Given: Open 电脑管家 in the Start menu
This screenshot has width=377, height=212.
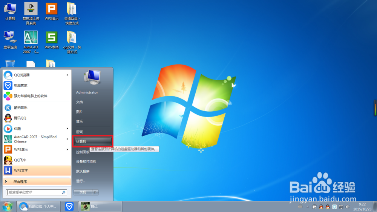Looking at the screenshot, I should [37, 85].
